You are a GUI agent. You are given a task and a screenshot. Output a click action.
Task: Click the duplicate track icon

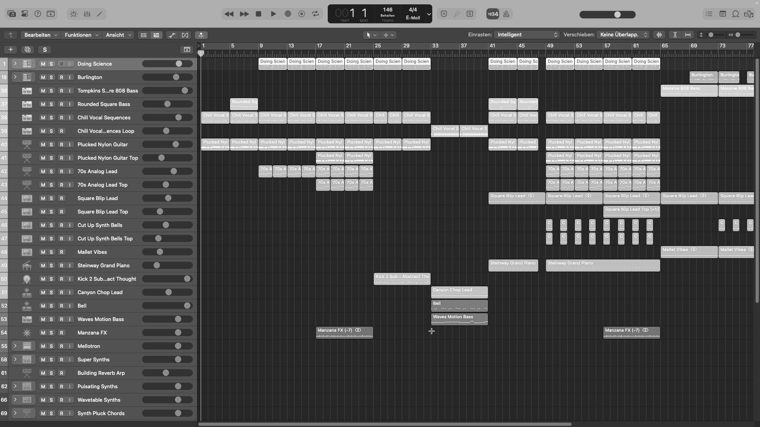27,50
